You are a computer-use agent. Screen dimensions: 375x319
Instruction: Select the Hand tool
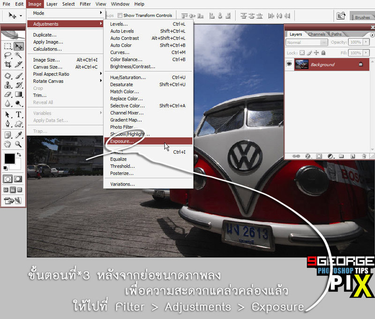pos(7,144)
